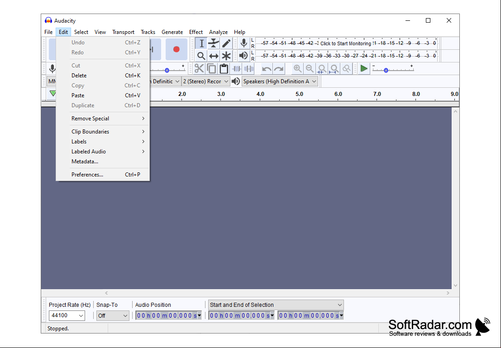Open the 'Start and End of Selection' dropdown
Viewport: 501px width, 348px height.
click(x=276, y=305)
